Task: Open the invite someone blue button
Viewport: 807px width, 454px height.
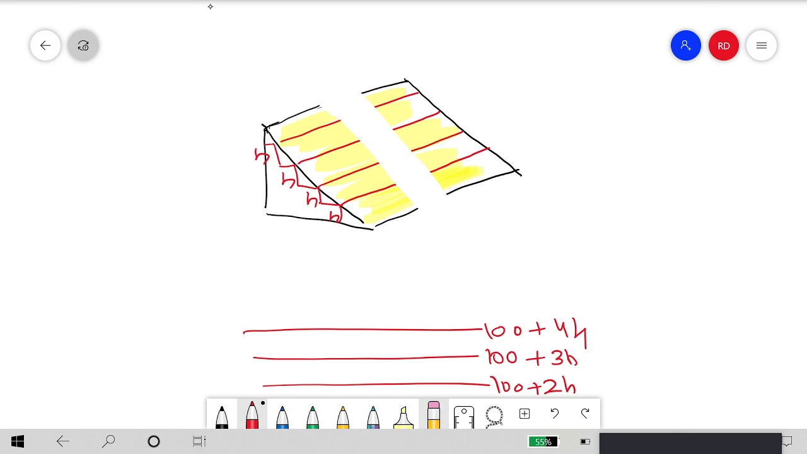Action: pyautogui.click(x=686, y=45)
